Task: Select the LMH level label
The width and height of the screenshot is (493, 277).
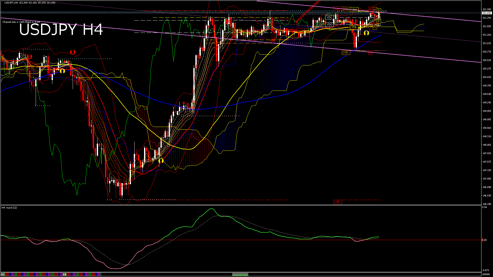Action: (x=338, y=8)
